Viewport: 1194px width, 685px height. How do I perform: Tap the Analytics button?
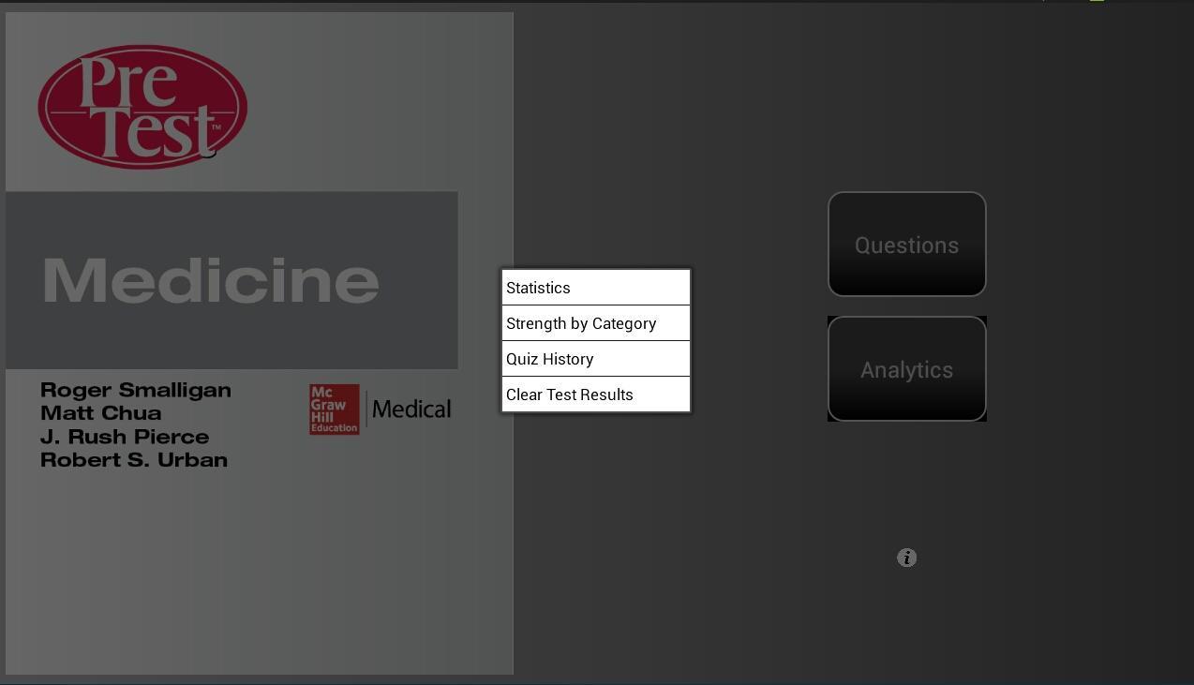906,369
